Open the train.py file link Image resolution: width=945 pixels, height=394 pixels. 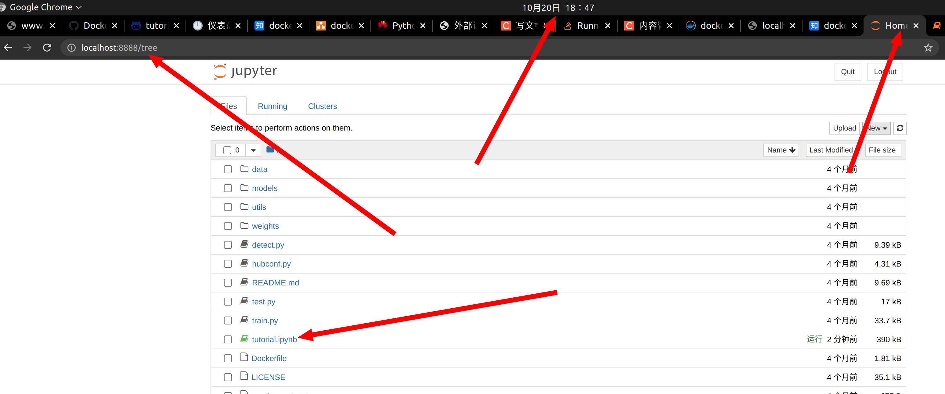coord(265,321)
